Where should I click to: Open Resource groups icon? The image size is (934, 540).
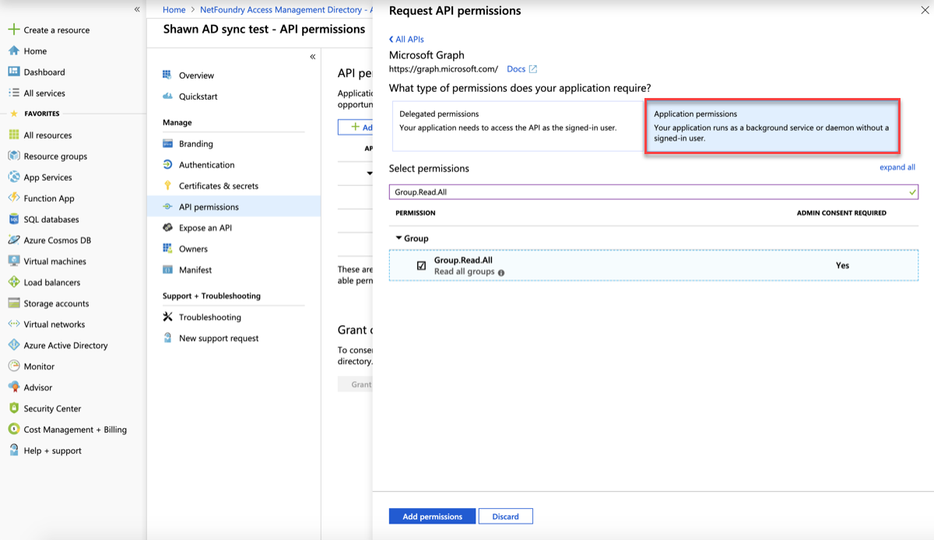pos(13,156)
